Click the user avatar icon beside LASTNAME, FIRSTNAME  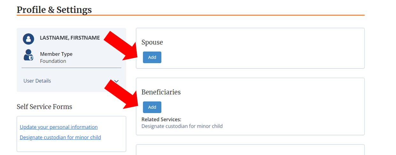(x=28, y=39)
